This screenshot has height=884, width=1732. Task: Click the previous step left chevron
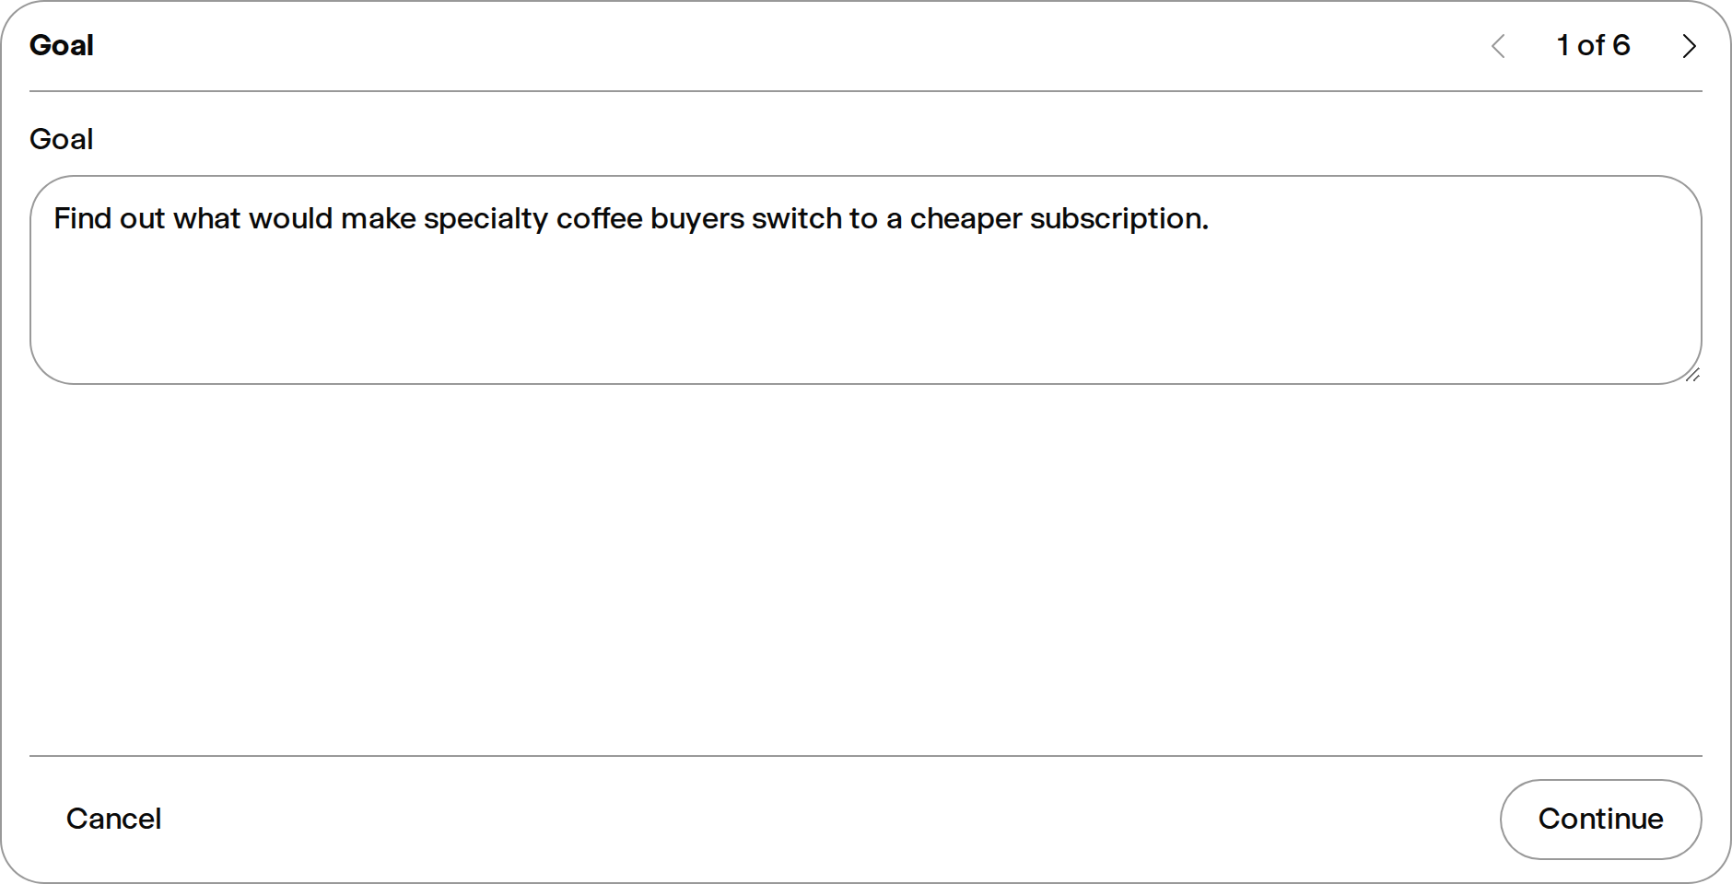point(1499,46)
